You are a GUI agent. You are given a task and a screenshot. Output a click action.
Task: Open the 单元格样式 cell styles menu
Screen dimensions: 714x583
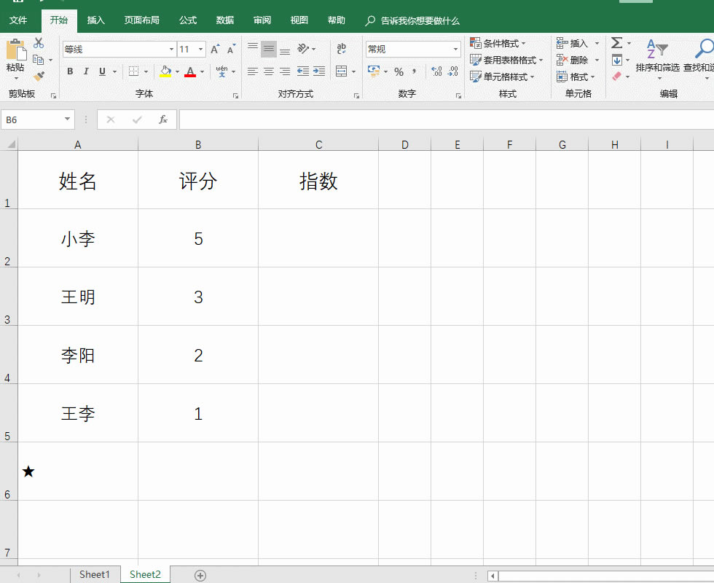tap(502, 77)
